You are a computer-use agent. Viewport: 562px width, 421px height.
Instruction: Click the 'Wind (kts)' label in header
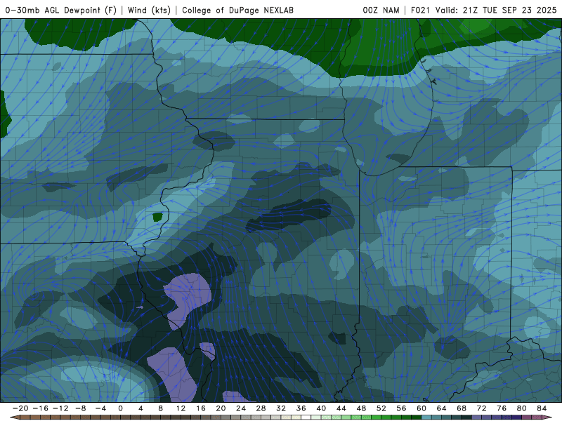[149, 10]
